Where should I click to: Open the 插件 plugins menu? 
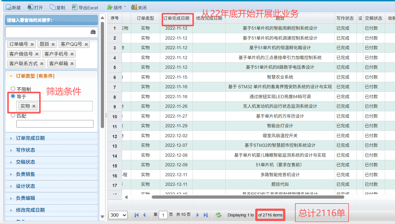pos(117,8)
